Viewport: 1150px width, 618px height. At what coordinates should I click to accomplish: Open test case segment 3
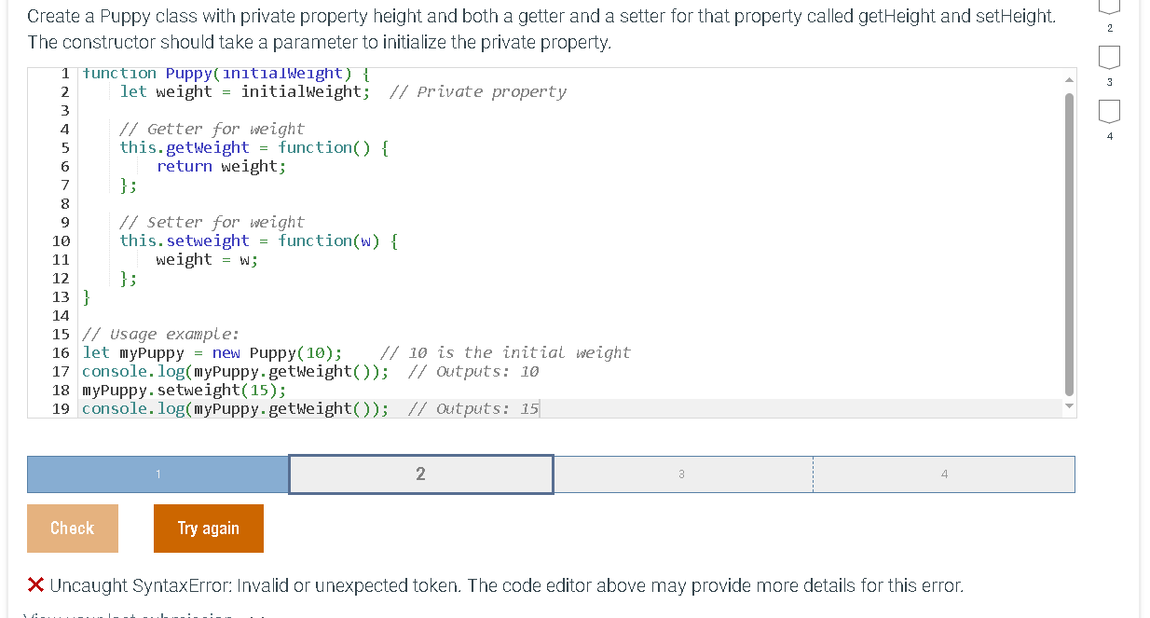[x=681, y=474]
